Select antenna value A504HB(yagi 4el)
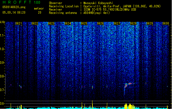Image resolution: width=172 pixels, height=109 pixels. [97, 13]
